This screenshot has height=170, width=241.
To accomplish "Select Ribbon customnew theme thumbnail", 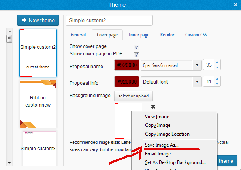I will coord(38,101).
